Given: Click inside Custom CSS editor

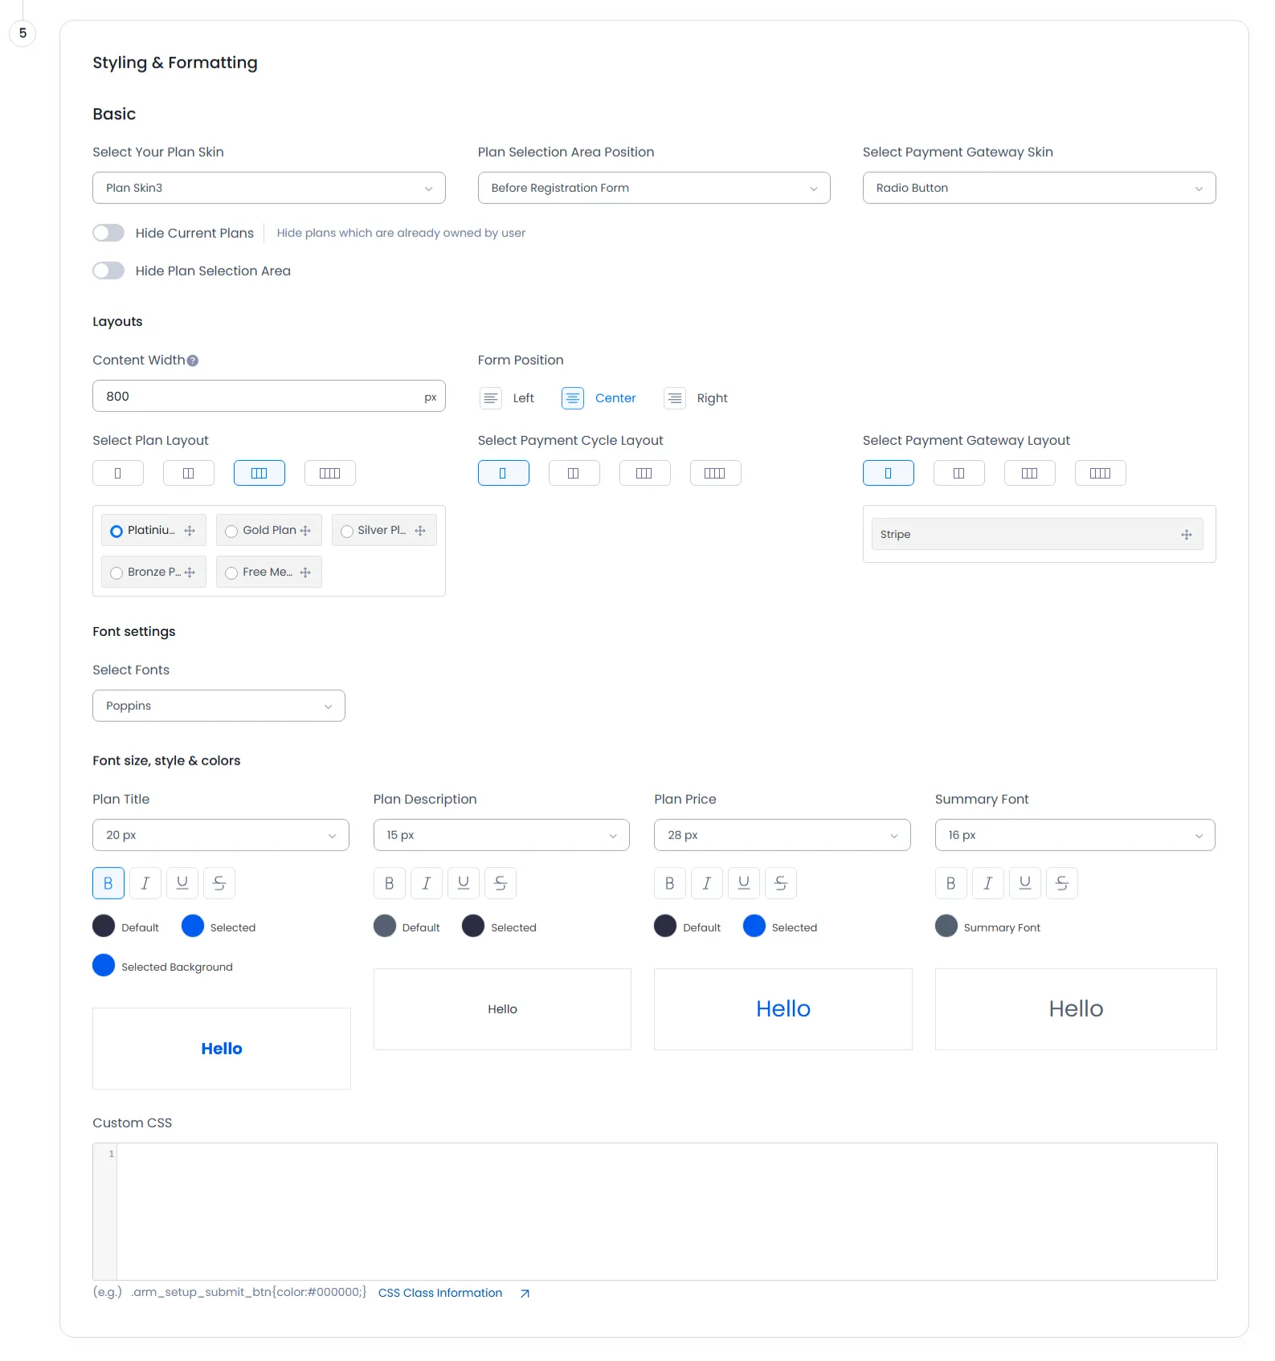Looking at the screenshot, I should 667,1212.
